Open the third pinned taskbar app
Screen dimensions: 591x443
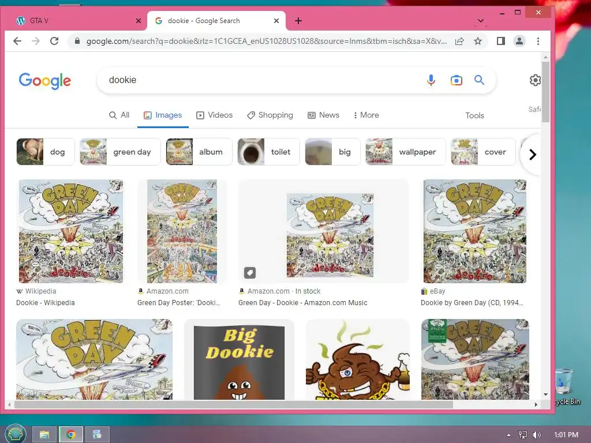(97, 434)
